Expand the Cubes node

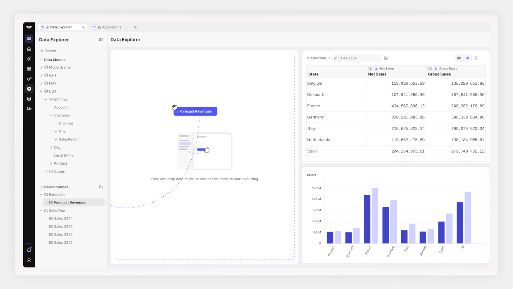point(46,171)
